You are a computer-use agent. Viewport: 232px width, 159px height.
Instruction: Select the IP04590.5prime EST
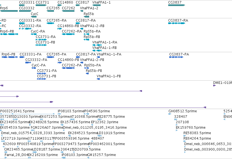[x=86, y=114]
